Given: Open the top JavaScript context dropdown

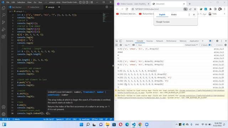Looking at the screenshot, I should [x=127, y=45].
